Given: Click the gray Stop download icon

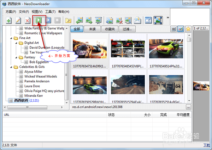Looking at the screenshot, I should 57,20.
